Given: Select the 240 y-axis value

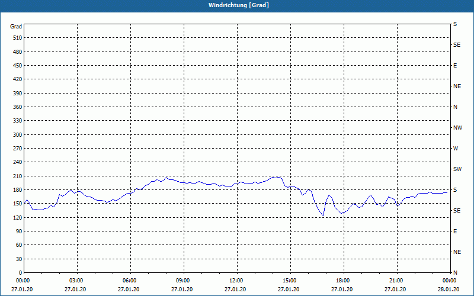Looking at the screenshot, I should click(x=18, y=162).
